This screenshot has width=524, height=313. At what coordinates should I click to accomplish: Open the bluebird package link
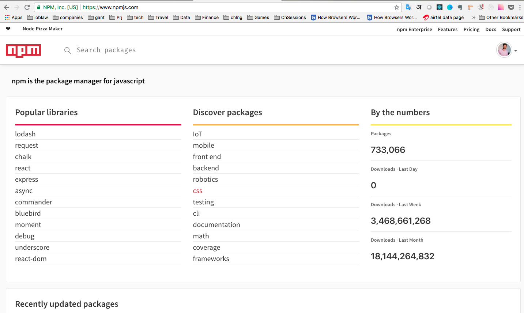pos(28,214)
